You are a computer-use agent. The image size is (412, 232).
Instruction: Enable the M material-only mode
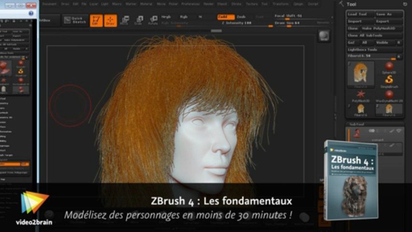[x=200, y=17]
